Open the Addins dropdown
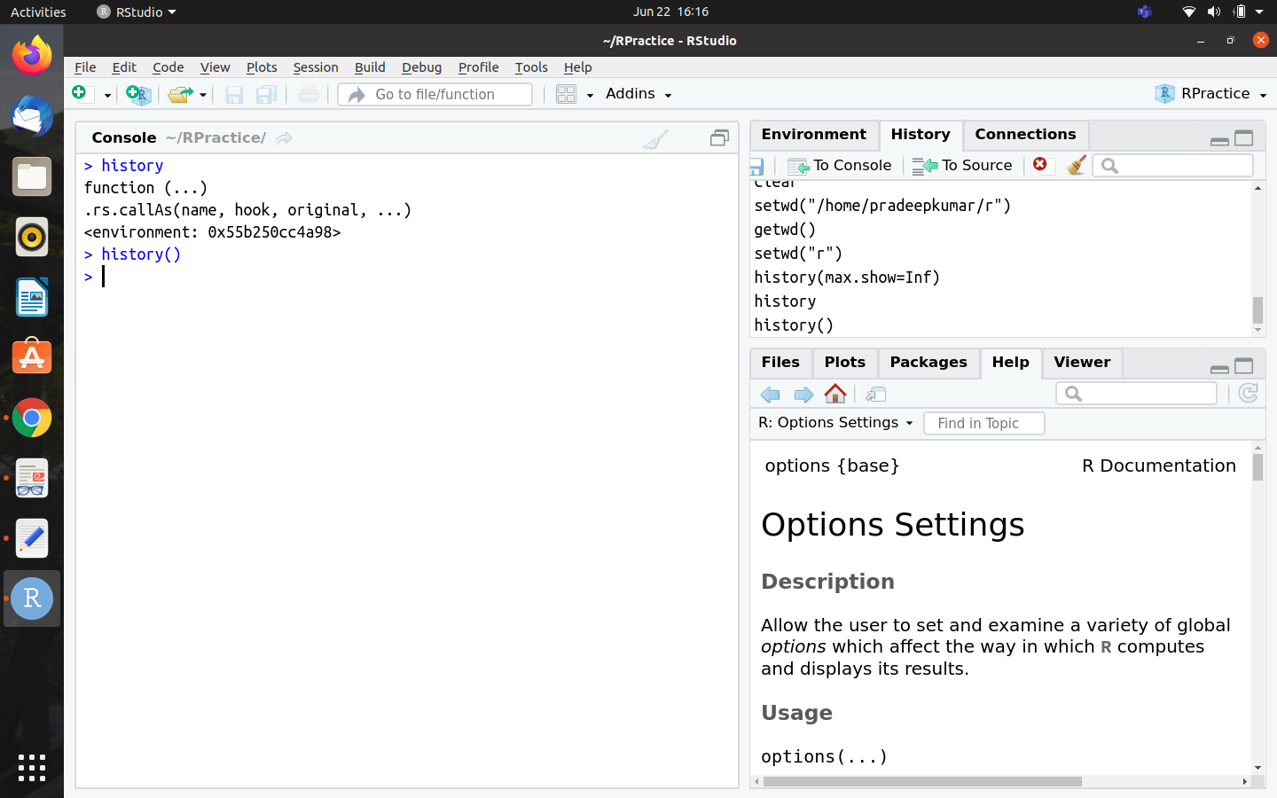1277x798 pixels. pos(638,94)
